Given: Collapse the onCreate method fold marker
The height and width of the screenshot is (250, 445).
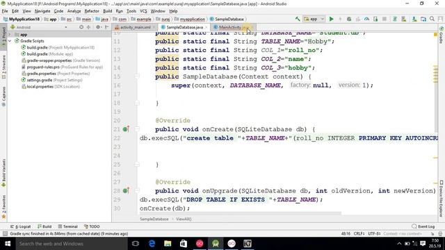Looking at the screenshot, I should click(137, 129).
